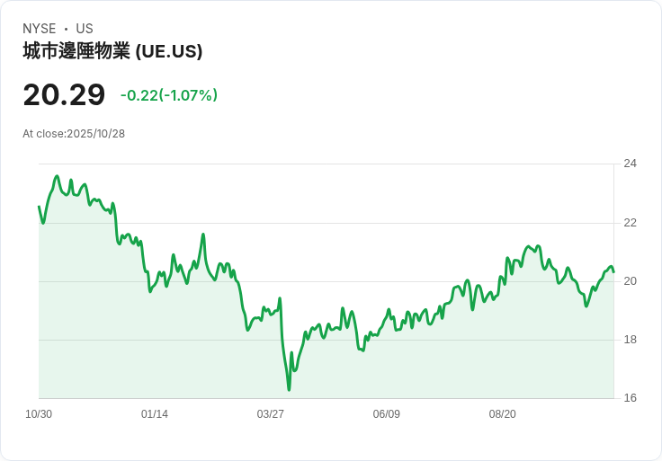Click the 24 price axis label

coord(631,164)
